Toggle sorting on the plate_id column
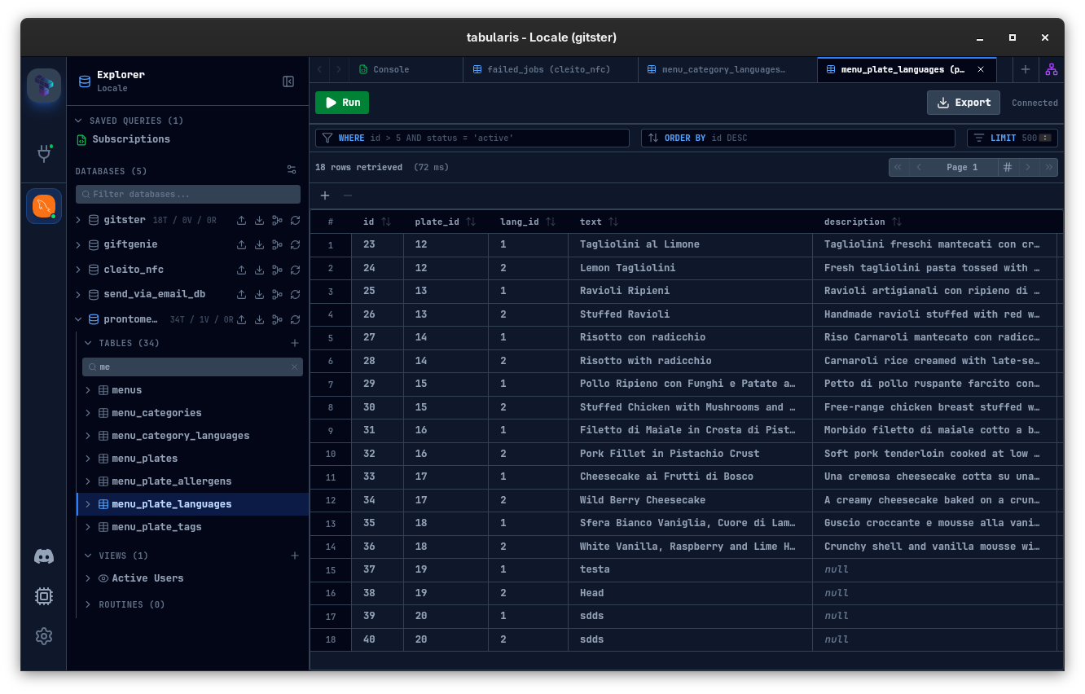 [471, 221]
